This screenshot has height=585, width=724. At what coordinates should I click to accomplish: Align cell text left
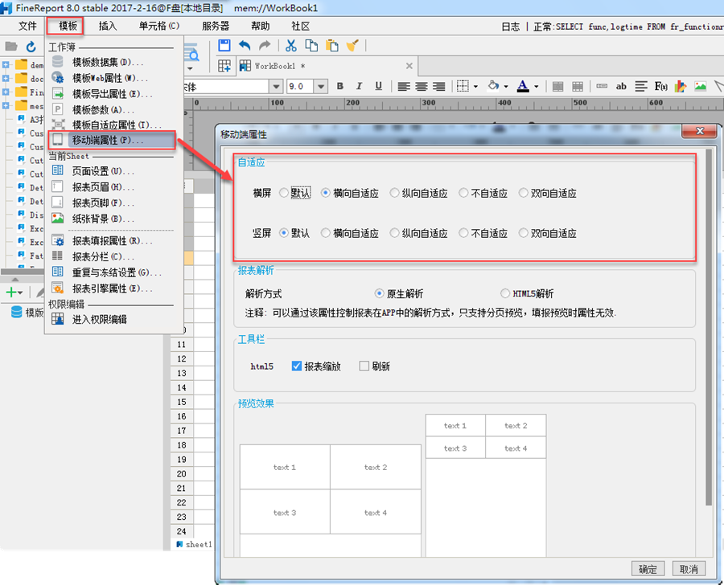[404, 86]
